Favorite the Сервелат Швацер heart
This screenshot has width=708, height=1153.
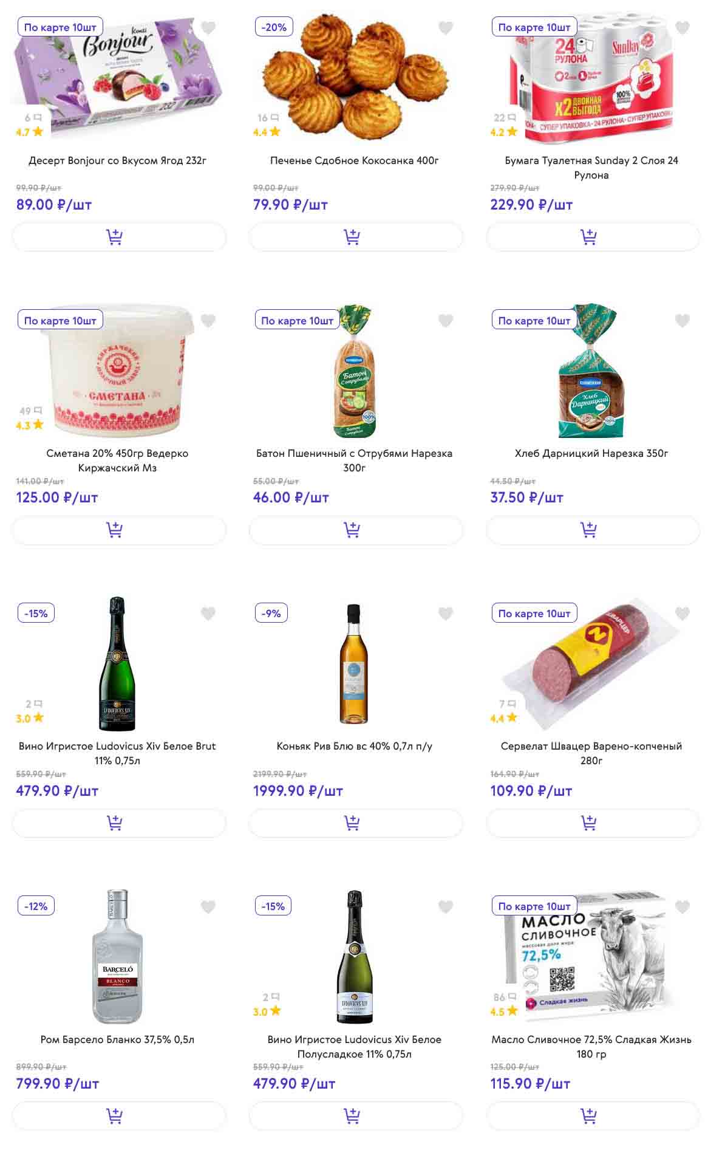pyautogui.click(x=682, y=614)
